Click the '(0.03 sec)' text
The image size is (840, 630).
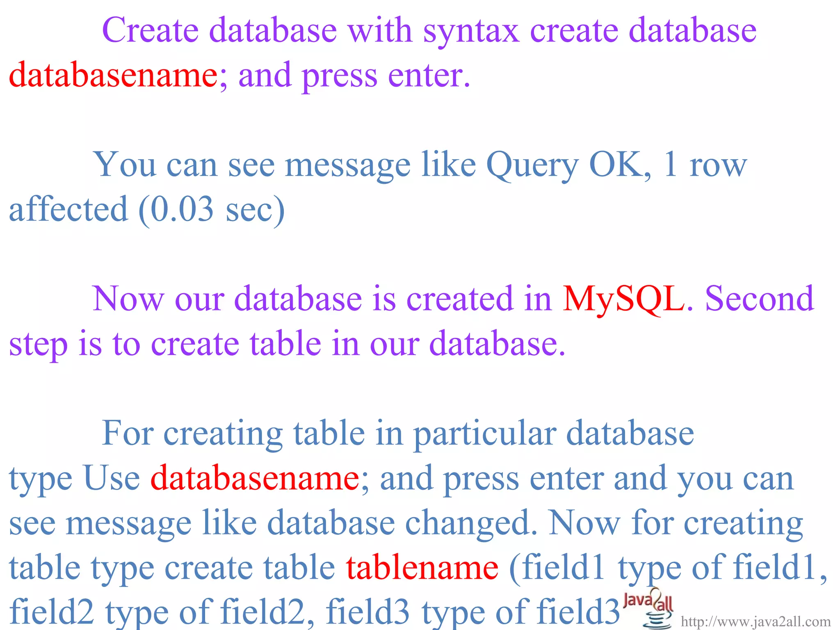[212, 210]
